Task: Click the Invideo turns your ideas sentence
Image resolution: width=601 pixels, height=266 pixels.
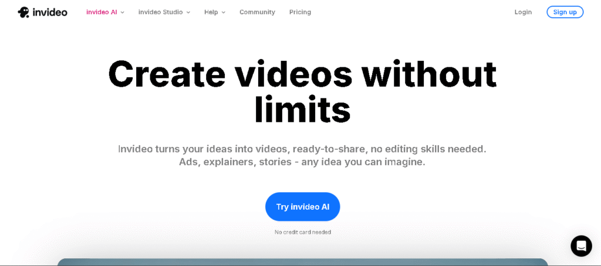Action: tap(302, 149)
